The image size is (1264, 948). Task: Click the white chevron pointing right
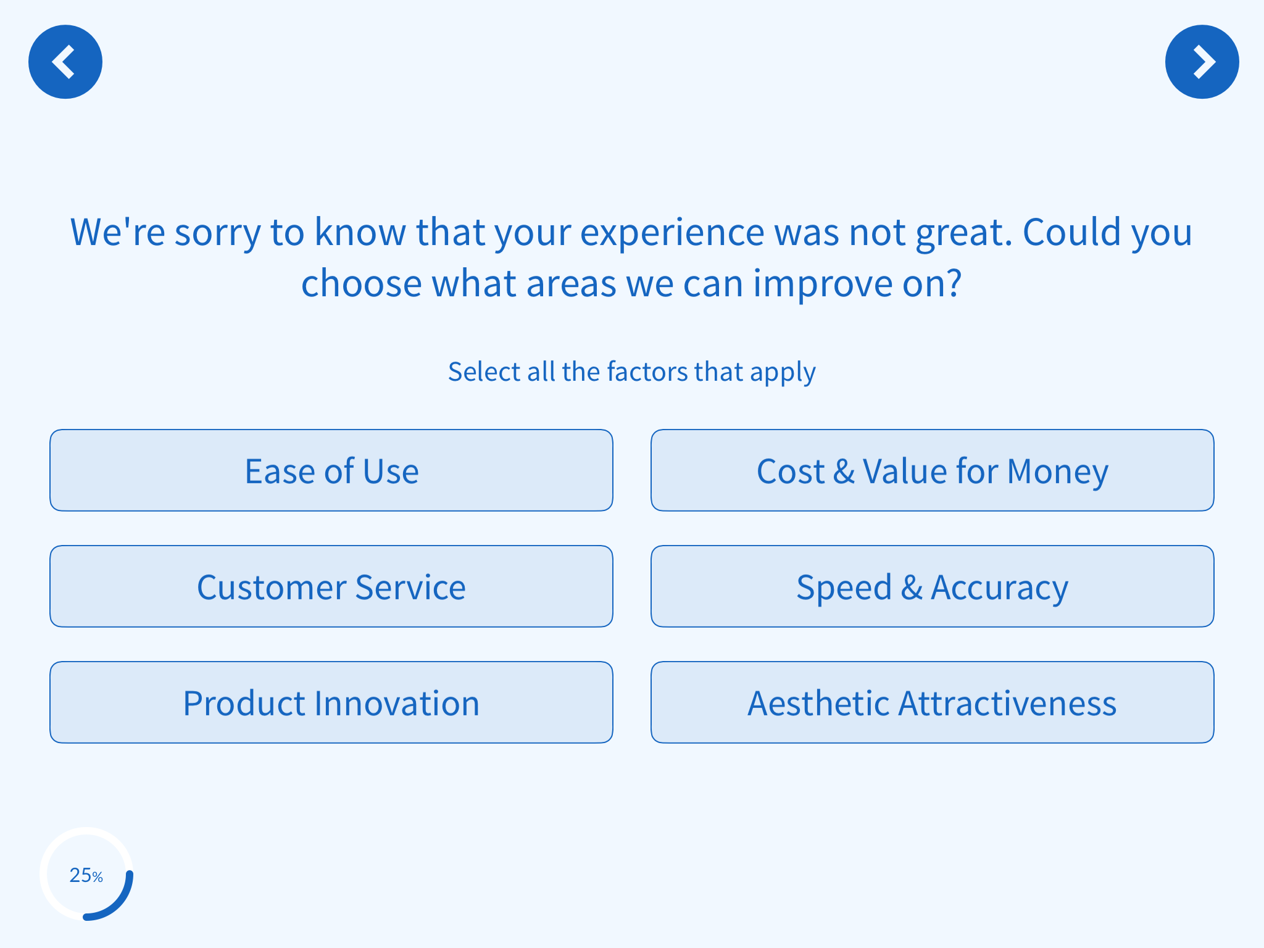point(1204,62)
